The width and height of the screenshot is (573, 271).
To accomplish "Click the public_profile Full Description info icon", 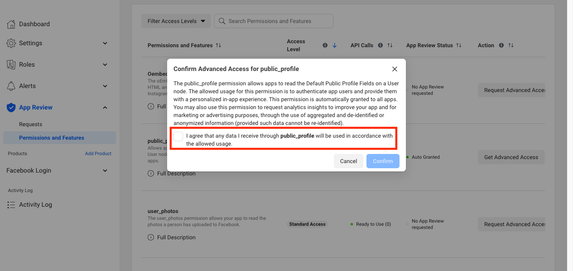I will [x=151, y=173].
